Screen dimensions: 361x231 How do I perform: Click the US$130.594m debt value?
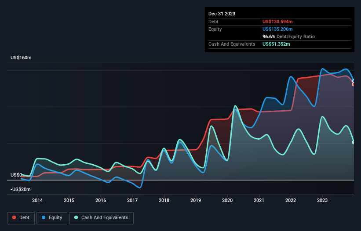click(x=277, y=22)
